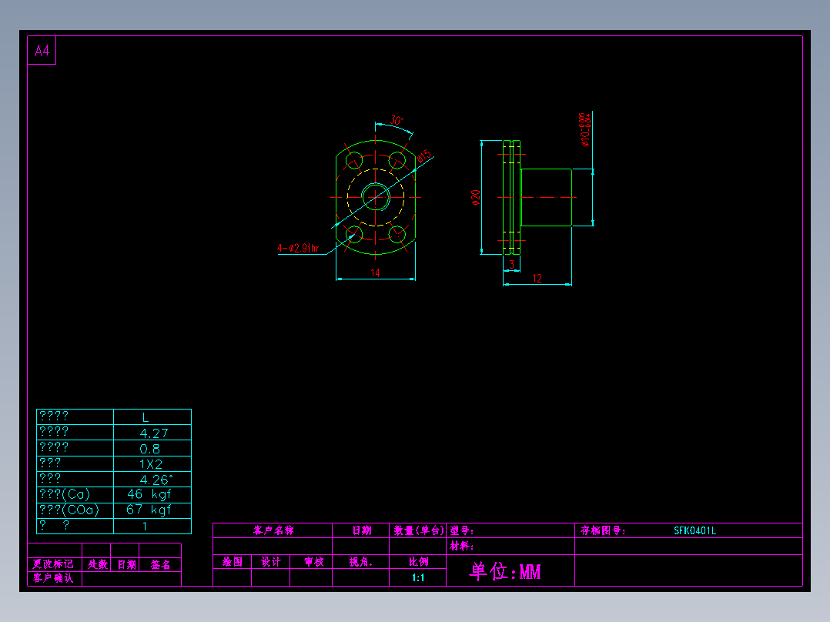Click the 1X2 table value
The height and width of the screenshot is (622, 830).
pos(151,464)
